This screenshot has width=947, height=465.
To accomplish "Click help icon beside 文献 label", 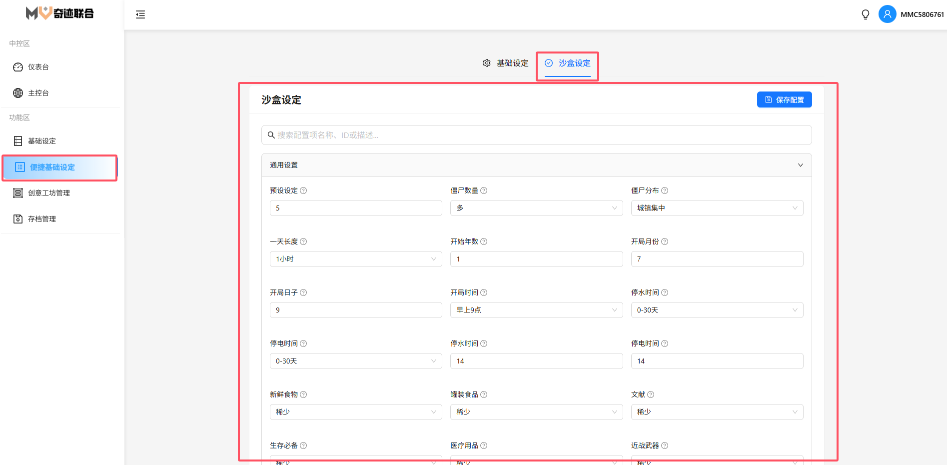I will click(651, 394).
